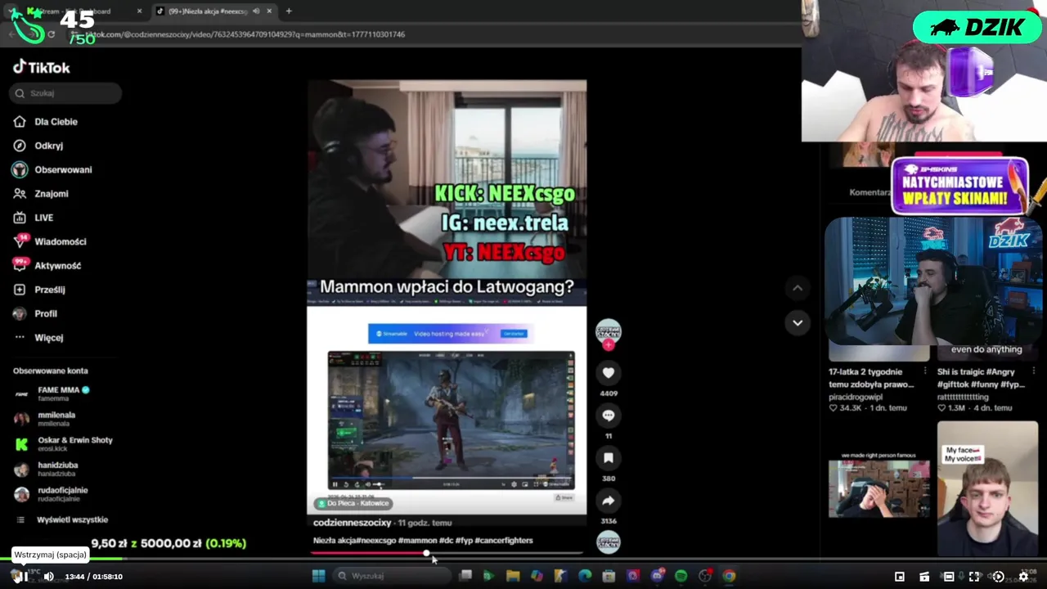The height and width of the screenshot is (589, 1047).
Task: Open the Znajomi section
Action: coord(41,194)
